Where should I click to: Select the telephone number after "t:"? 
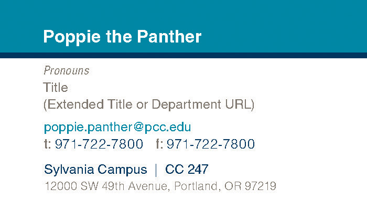[99, 144]
